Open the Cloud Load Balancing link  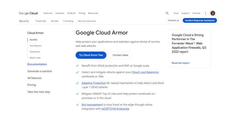coord(145,72)
